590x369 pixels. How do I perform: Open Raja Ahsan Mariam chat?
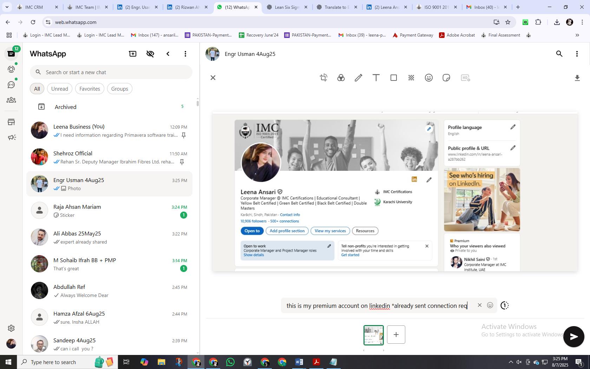(x=109, y=211)
